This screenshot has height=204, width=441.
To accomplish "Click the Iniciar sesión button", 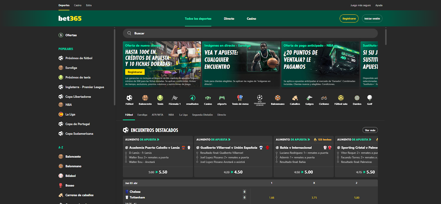I will [372, 18].
